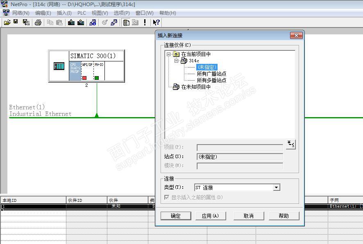Click the Save and compile toolbar icon
The image size is (363, 244).
(26, 23)
